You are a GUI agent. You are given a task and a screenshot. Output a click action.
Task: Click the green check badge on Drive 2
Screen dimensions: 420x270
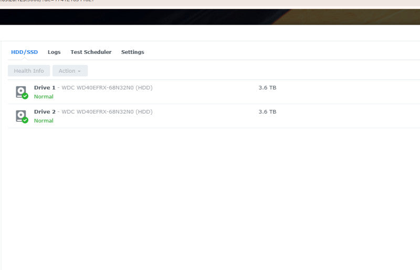click(x=25, y=120)
